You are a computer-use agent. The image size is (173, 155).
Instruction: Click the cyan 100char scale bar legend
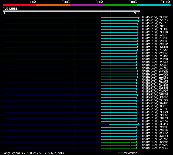[121, 153]
